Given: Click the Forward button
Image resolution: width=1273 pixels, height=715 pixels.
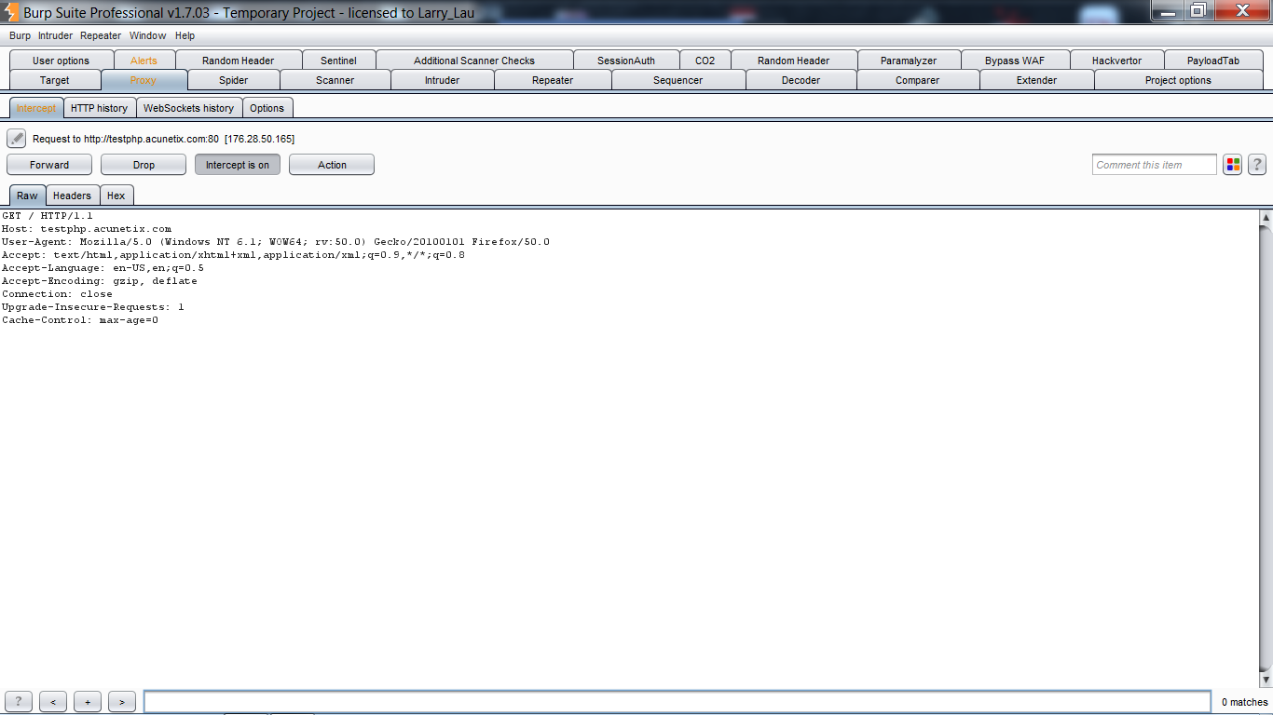Looking at the screenshot, I should 49,165.
